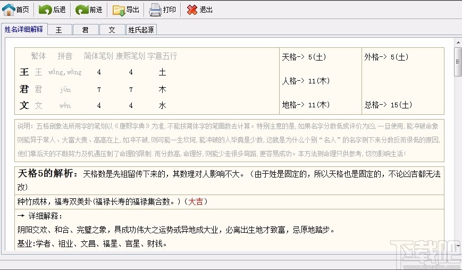Screen dimensions: 462x270
Task: Click the green Forward arrow icon
Action: coord(82,10)
